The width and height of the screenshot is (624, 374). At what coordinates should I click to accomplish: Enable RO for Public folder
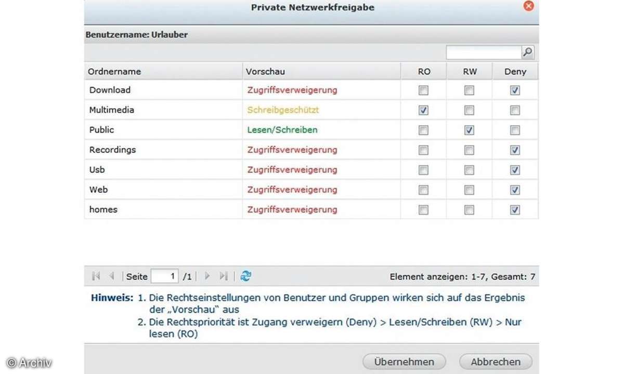(x=423, y=130)
